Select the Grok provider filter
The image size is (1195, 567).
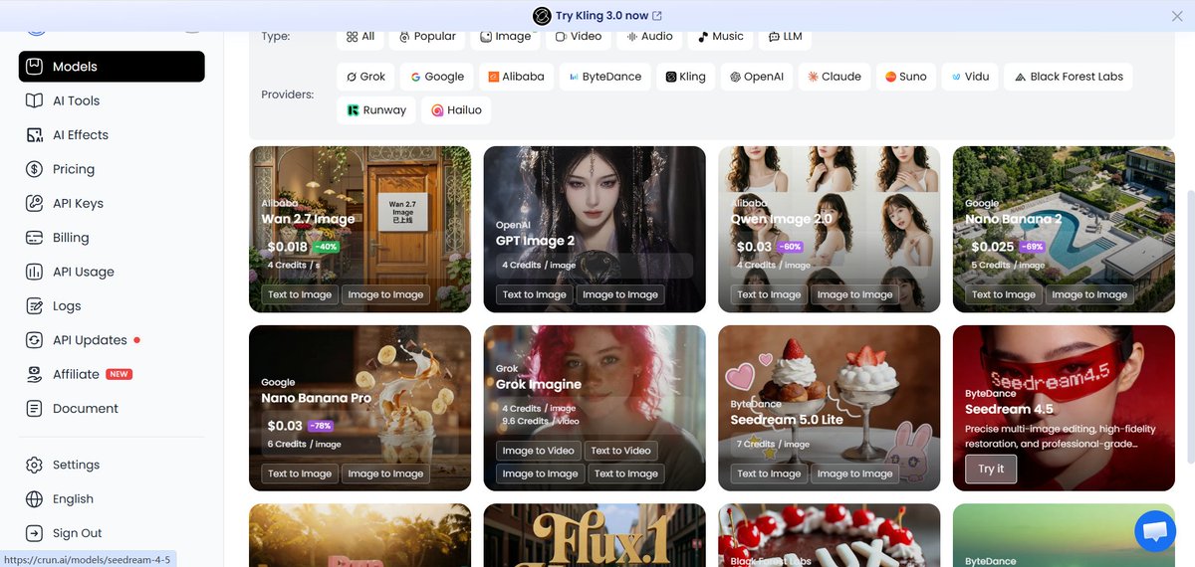pos(365,77)
